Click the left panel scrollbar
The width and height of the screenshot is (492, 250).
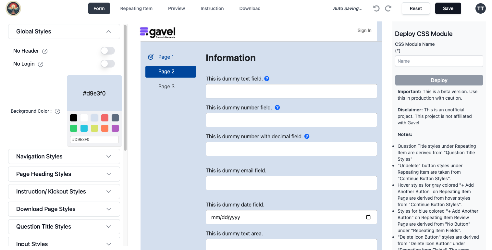click(125, 88)
